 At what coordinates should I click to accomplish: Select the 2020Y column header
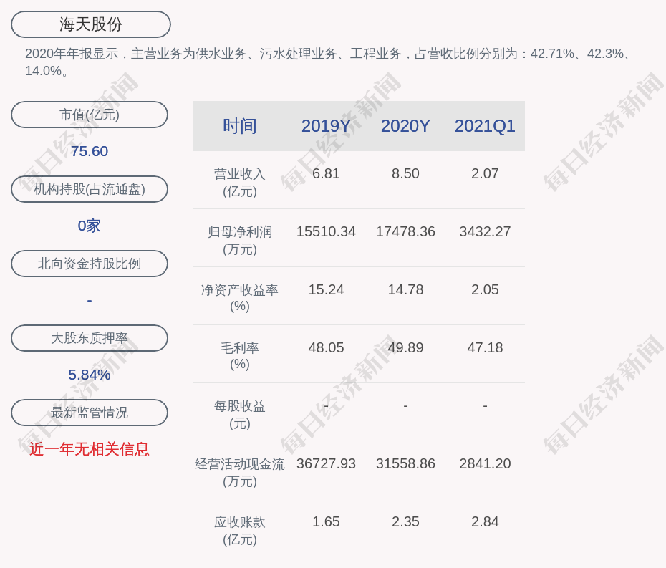tap(405, 126)
